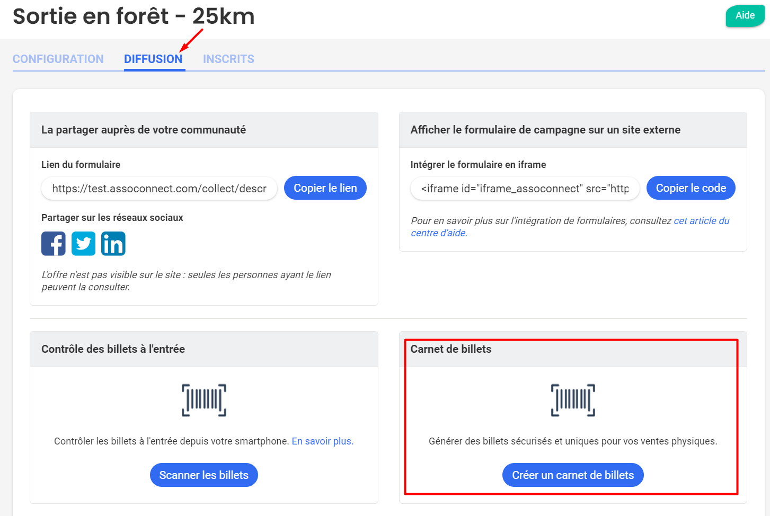Click the Carnet de billets panel heading

coord(451,349)
